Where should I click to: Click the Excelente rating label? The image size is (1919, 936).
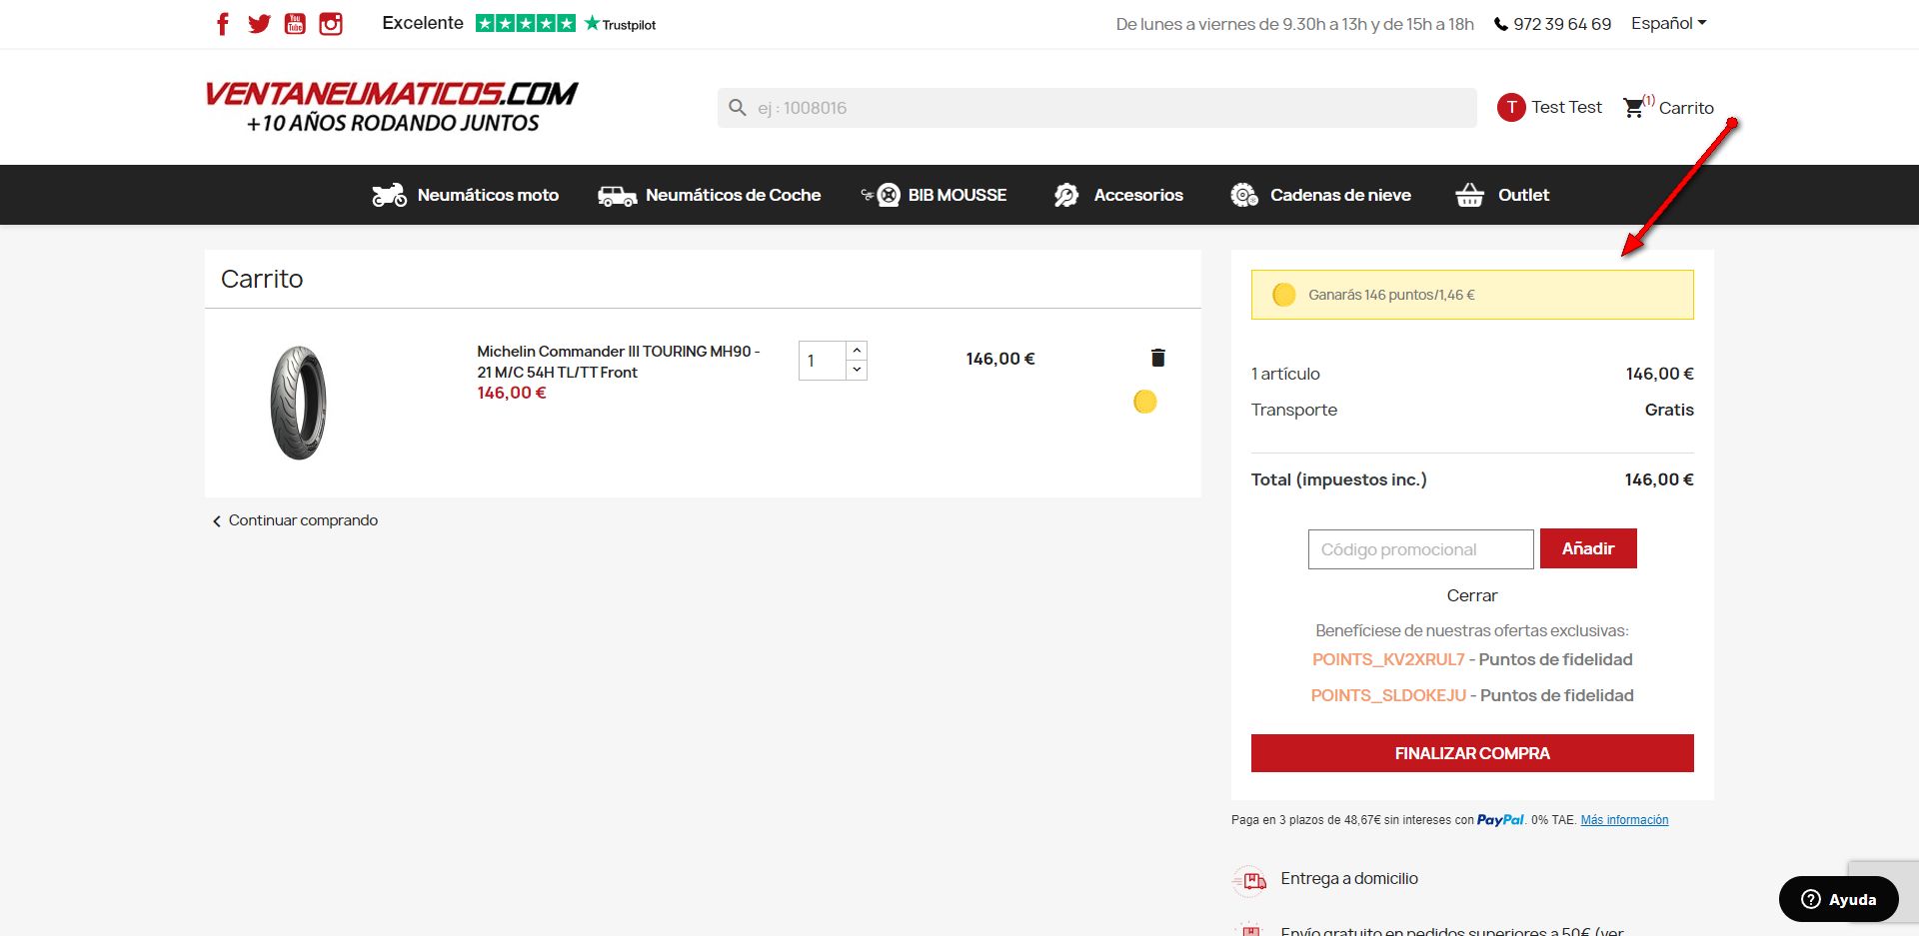point(423,23)
